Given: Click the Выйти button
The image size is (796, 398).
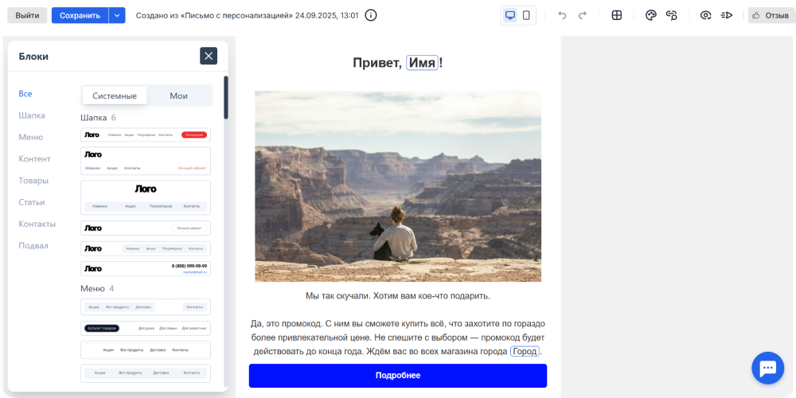Looking at the screenshot, I should (27, 15).
